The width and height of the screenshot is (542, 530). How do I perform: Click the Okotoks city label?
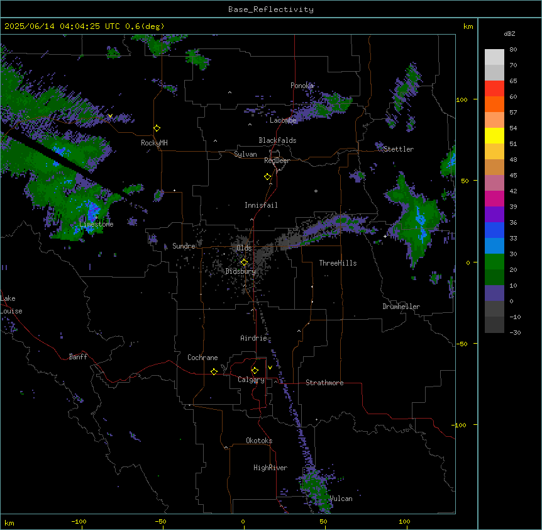coord(259,441)
